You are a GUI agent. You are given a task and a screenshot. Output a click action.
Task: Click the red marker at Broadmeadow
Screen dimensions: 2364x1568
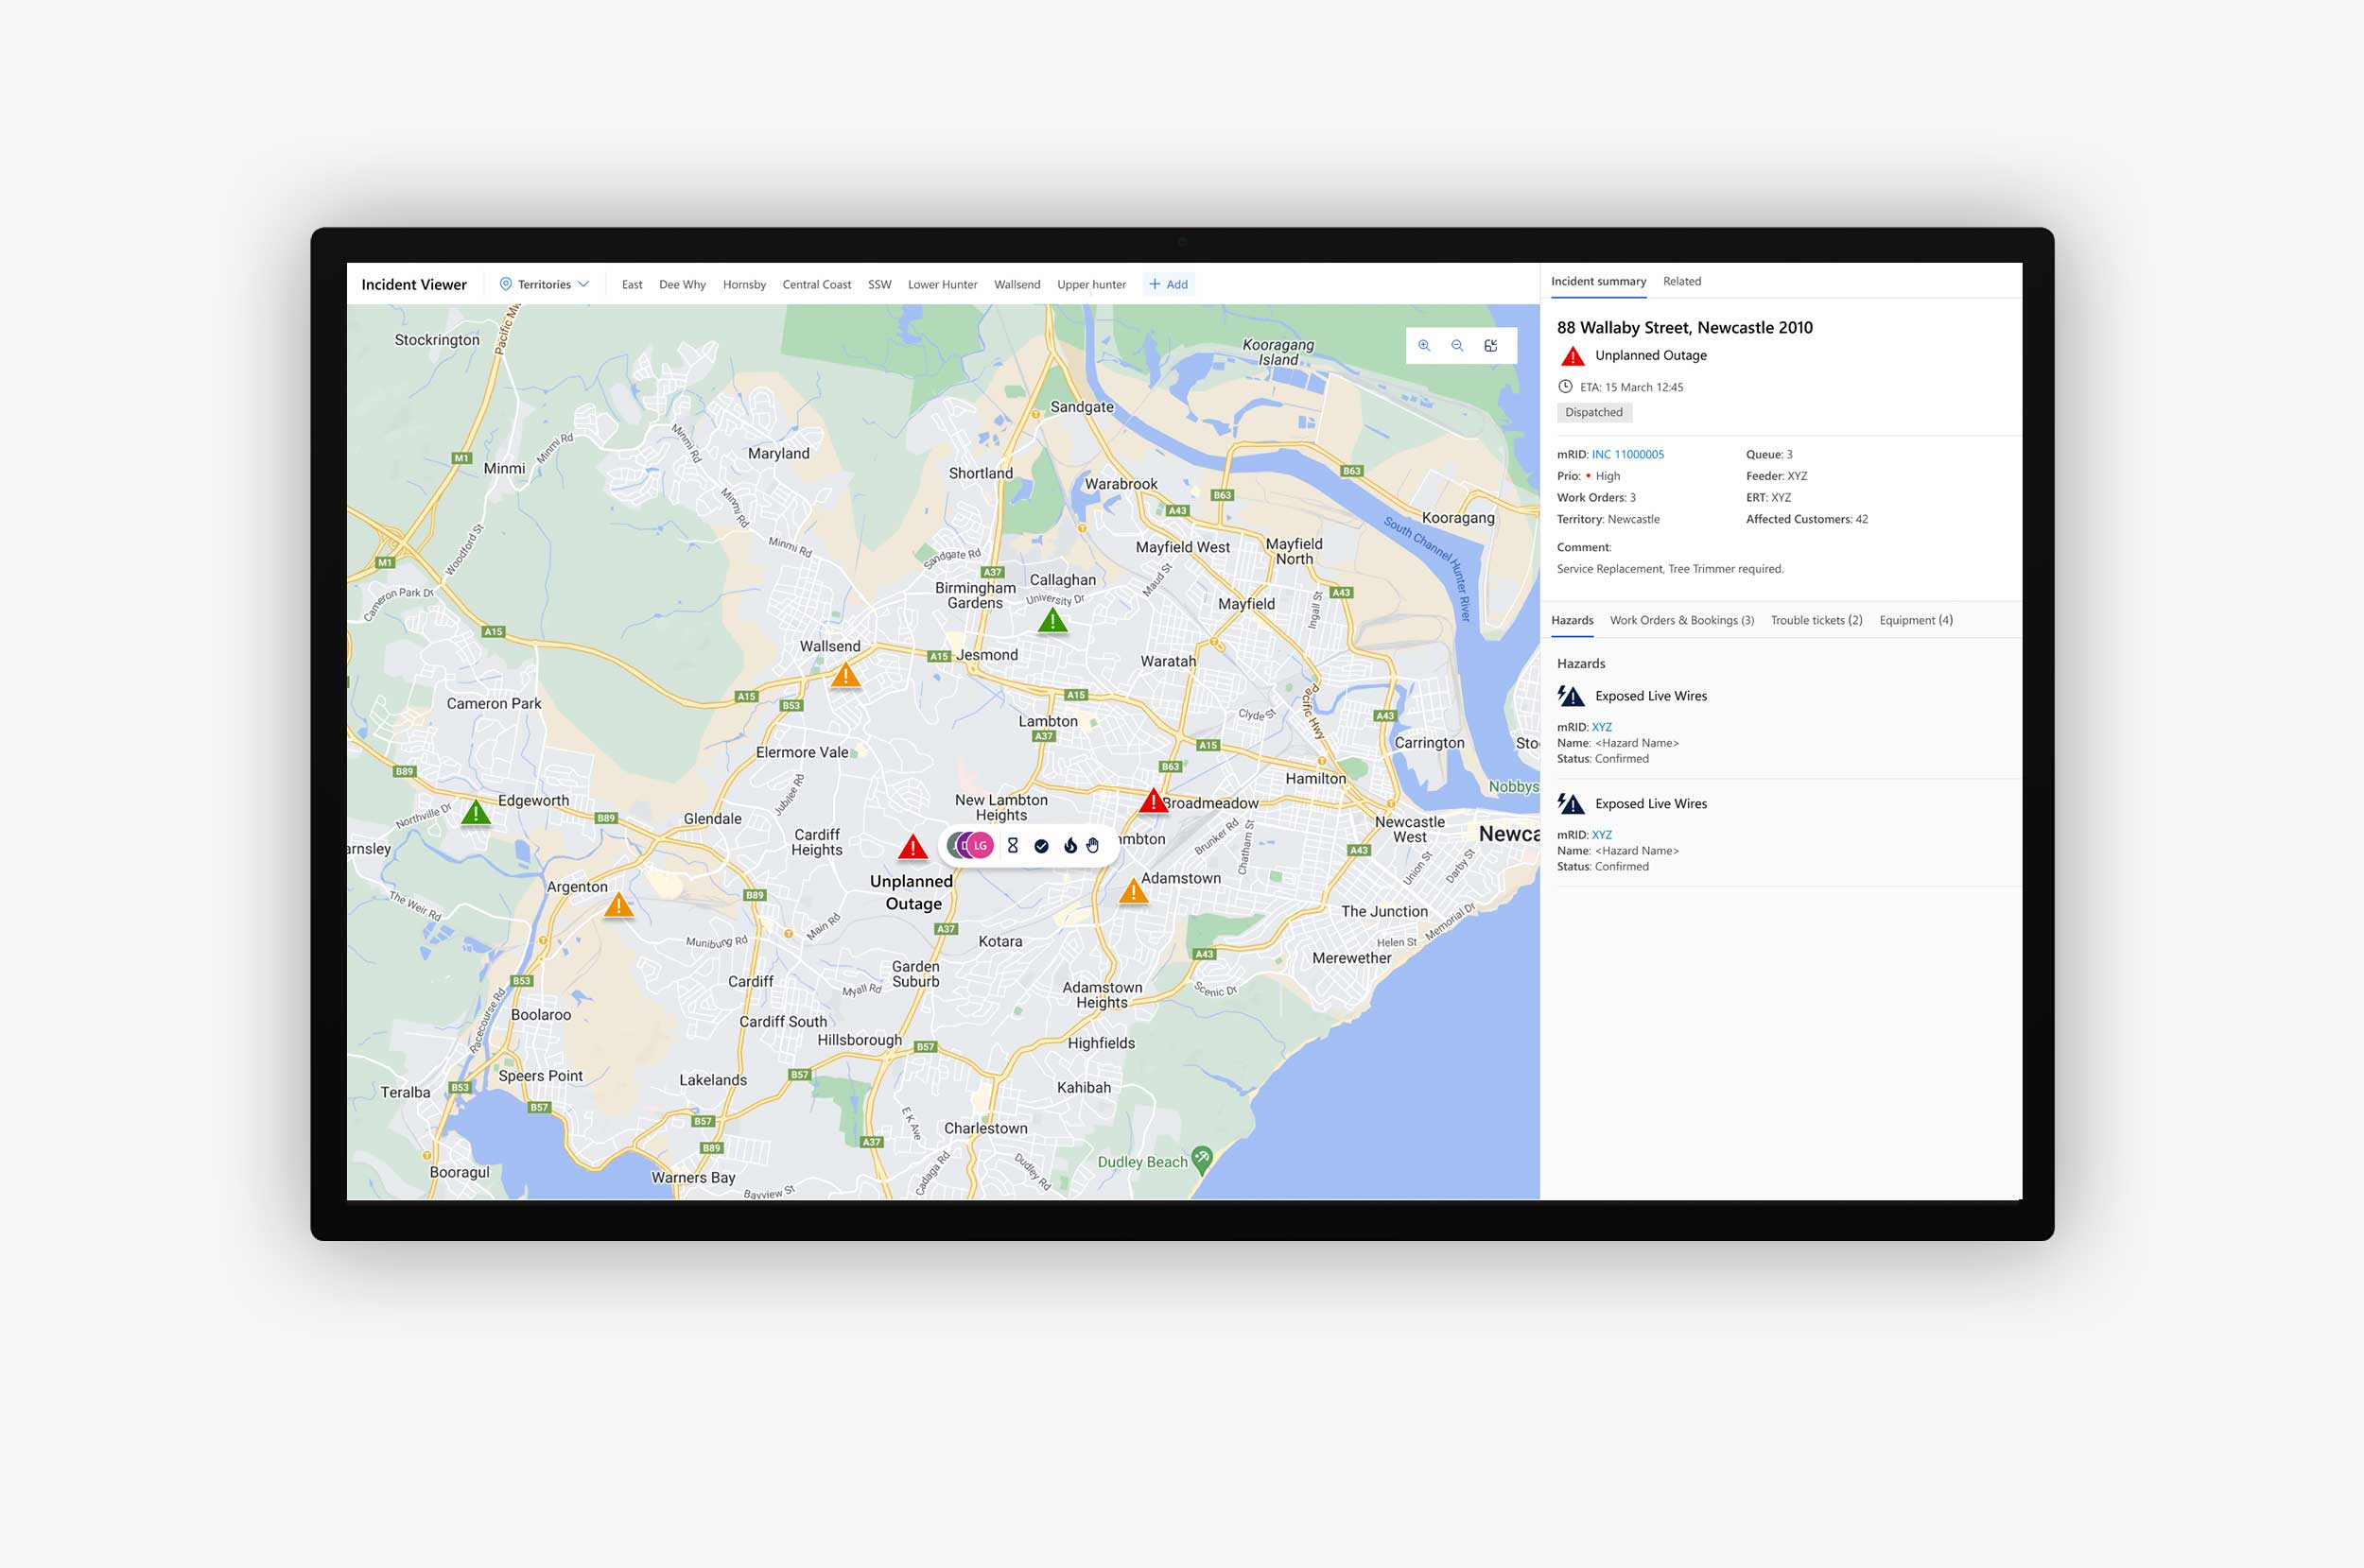(1154, 802)
